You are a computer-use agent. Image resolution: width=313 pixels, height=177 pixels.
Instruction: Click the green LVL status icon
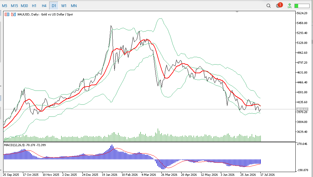289,6
